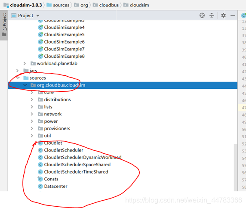Expand the core package

[32, 93]
